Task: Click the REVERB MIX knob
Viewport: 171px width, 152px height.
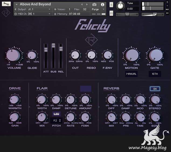Action: pyautogui.click(x=111, y=117)
